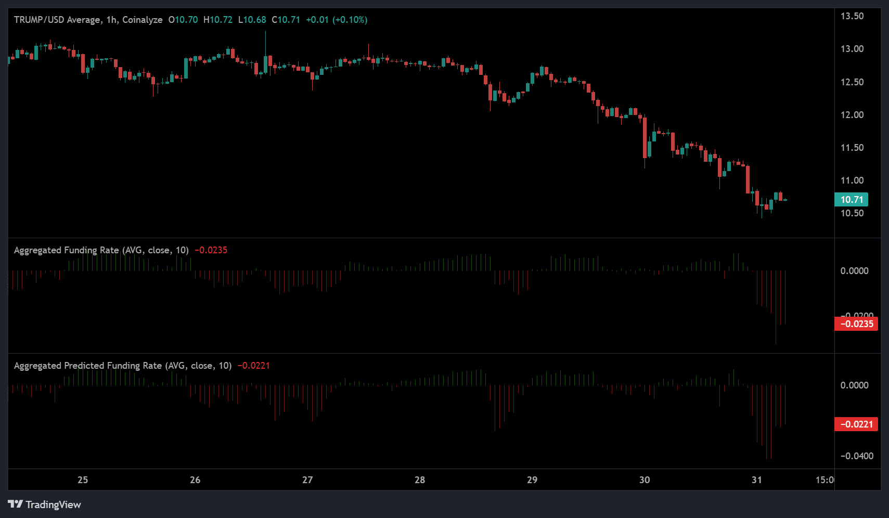Click the 12.00 price axis label

(x=852, y=115)
